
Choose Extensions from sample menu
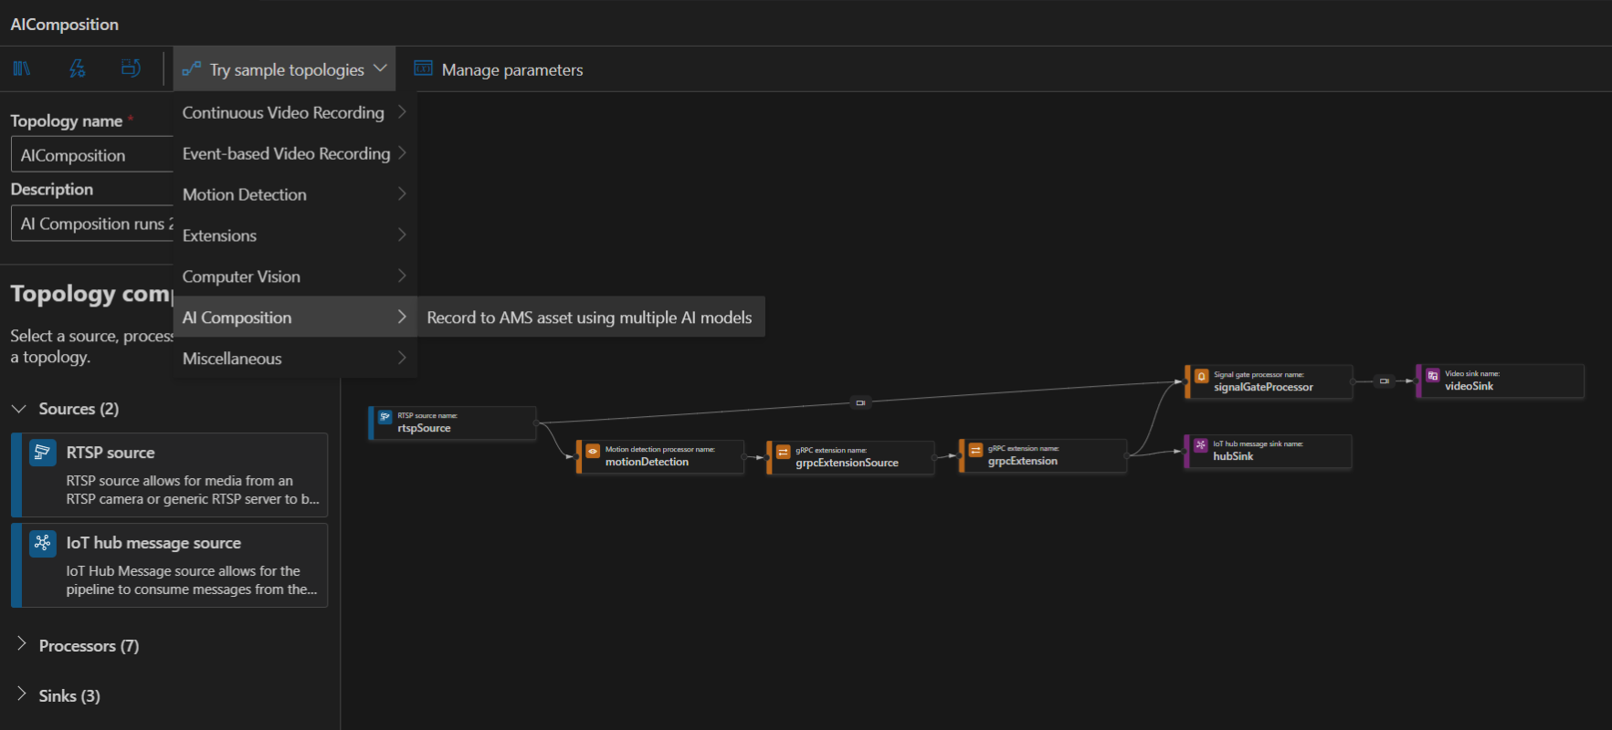point(295,235)
